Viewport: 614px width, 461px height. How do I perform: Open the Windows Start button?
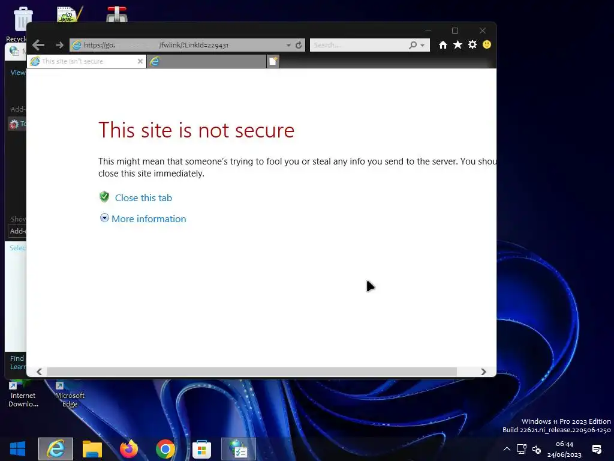tap(17, 449)
